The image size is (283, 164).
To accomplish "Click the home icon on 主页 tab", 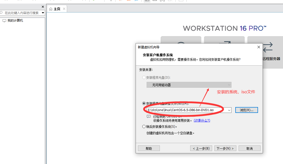I will click(51, 9).
